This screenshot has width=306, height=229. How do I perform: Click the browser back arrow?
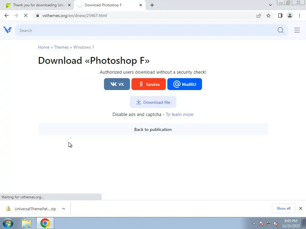tap(7, 16)
